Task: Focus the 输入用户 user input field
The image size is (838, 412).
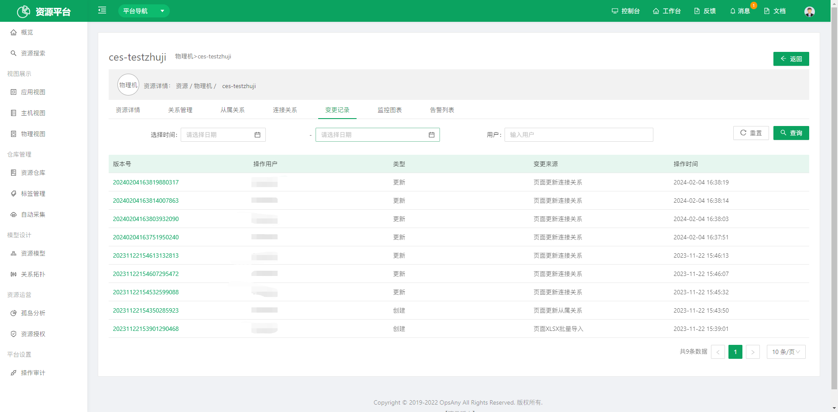Action: pyautogui.click(x=579, y=135)
